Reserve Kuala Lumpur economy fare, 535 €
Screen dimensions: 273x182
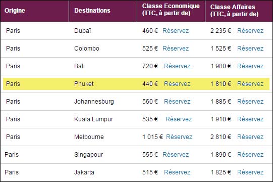pyautogui.click(x=179, y=119)
